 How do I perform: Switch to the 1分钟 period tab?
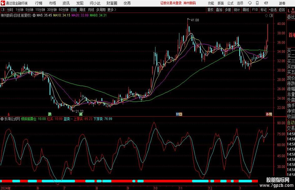pyautogui.click(x=19, y=10)
